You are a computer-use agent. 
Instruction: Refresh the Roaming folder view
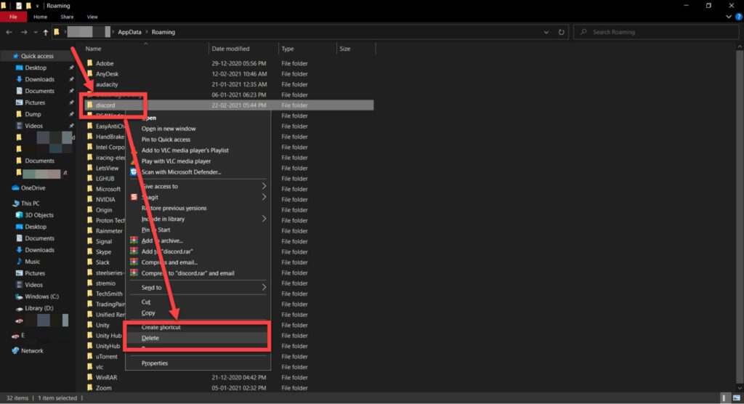pyautogui.click(x=562, y=32)
